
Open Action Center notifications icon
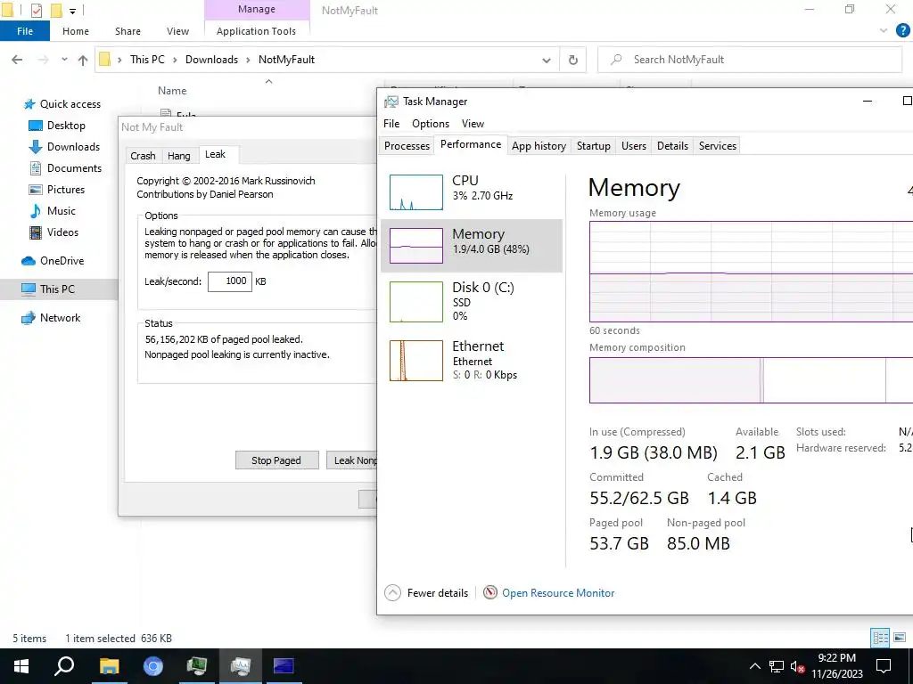click(x=884, y=666)
